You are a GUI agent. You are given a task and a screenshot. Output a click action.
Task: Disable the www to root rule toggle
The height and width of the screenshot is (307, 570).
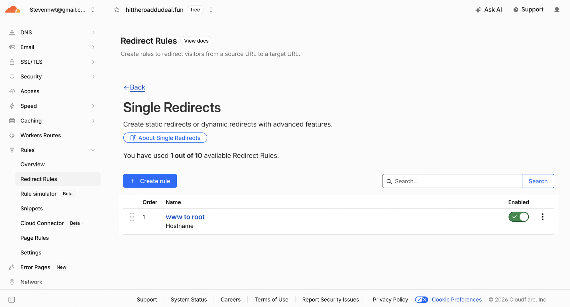[519, 217]
